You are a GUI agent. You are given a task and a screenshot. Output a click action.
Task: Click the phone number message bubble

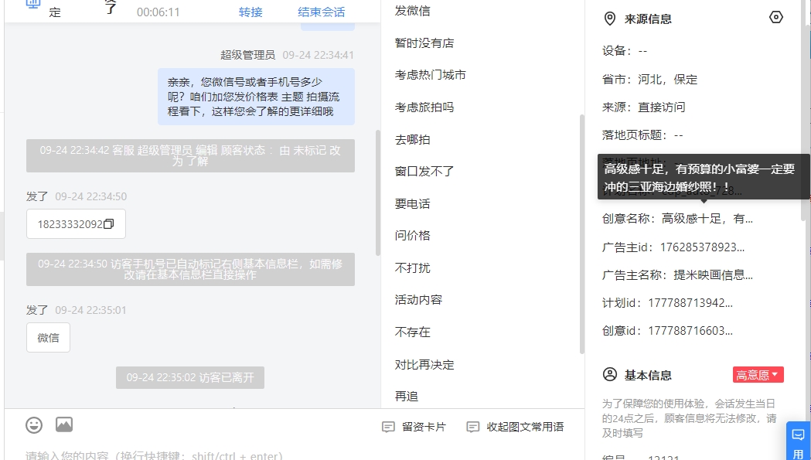[x=76, y=224]
